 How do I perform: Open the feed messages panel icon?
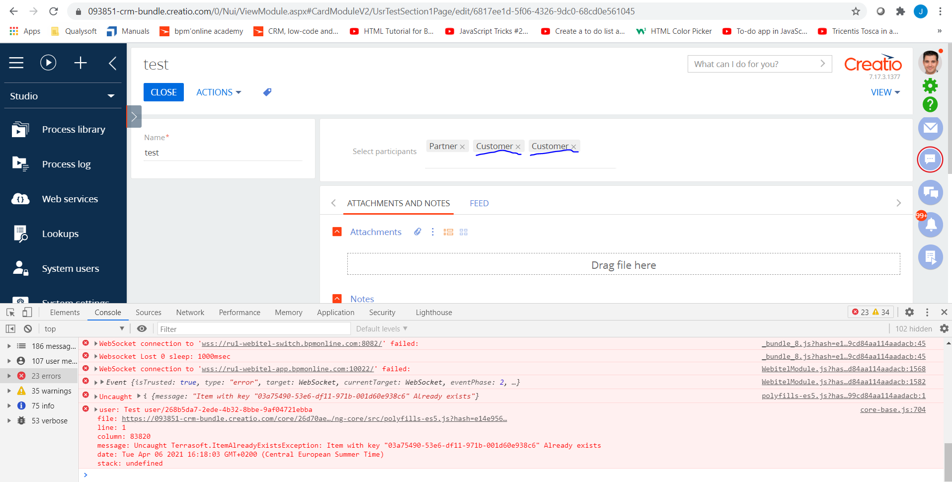point(930,192)
